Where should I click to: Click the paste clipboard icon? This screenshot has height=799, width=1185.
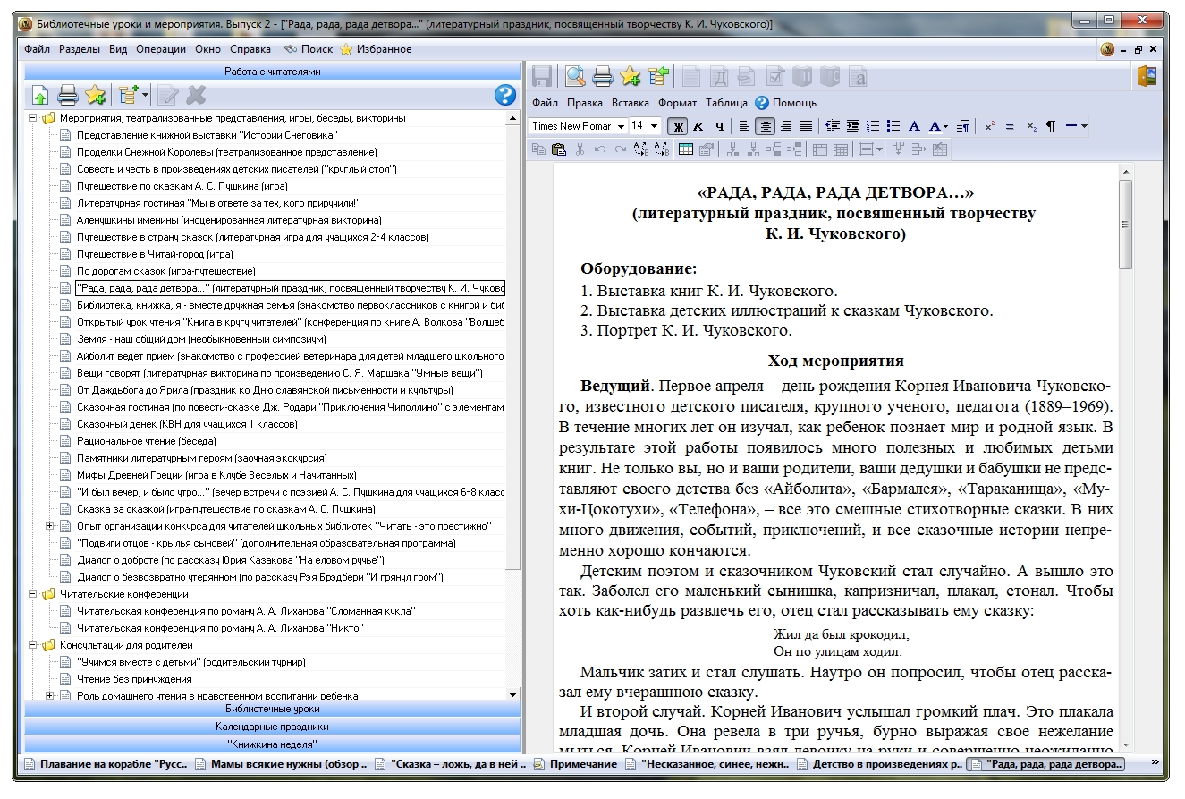tap(559, 149)
